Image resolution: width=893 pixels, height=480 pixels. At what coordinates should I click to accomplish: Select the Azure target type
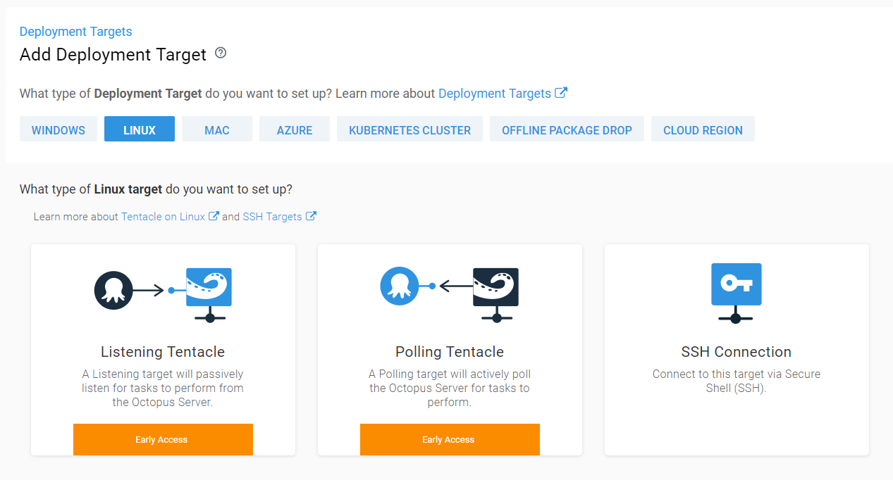tap(295, 130)
